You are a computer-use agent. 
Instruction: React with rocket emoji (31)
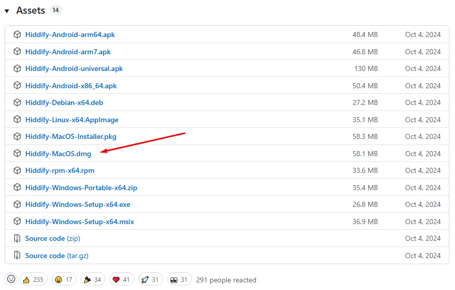tap(150, 279)
